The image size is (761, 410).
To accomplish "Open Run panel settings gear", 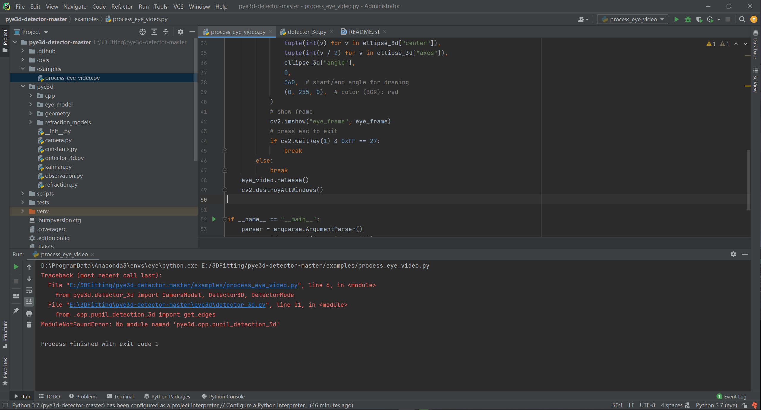I will 733,254.
